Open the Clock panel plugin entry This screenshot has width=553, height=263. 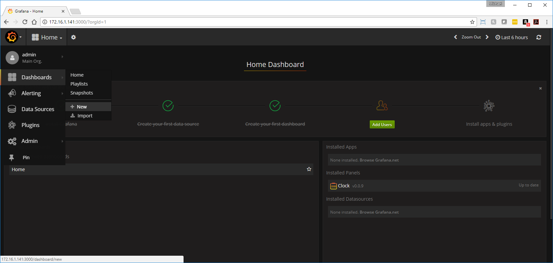tap(434, 186)
